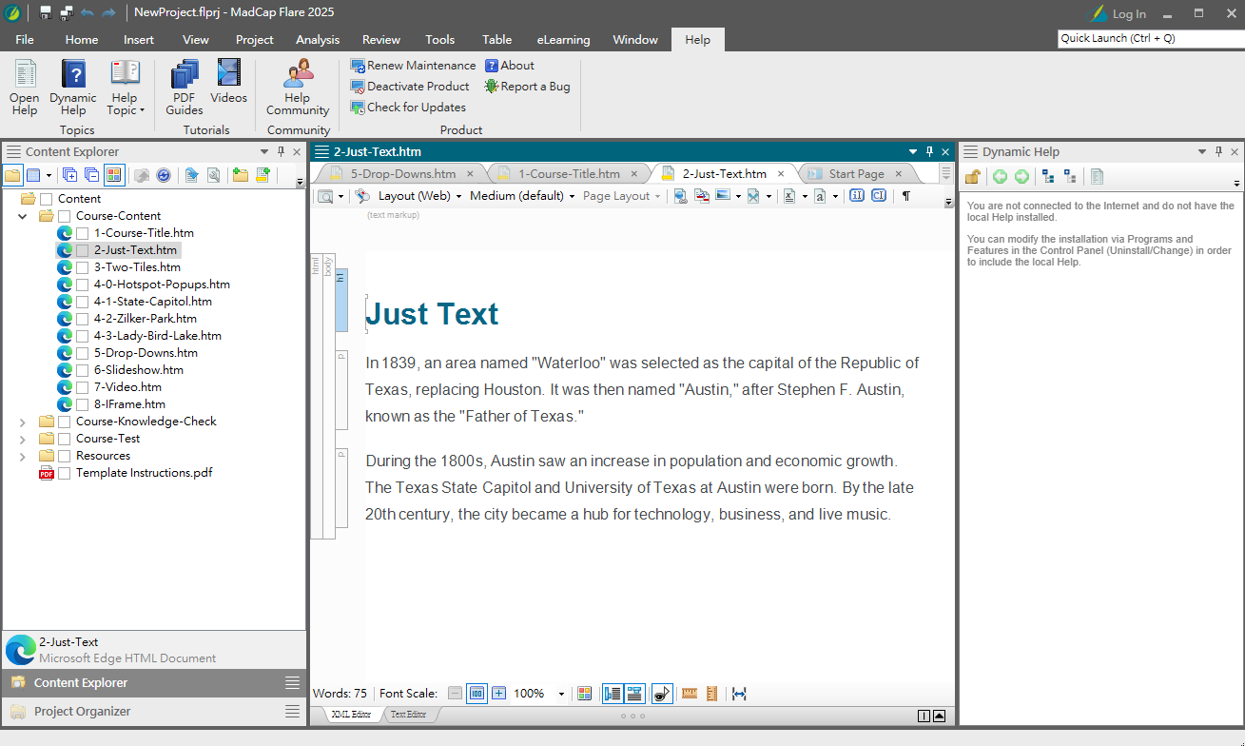
Task: Click the save icon in title bar
Action: click(x=45, y=13)
